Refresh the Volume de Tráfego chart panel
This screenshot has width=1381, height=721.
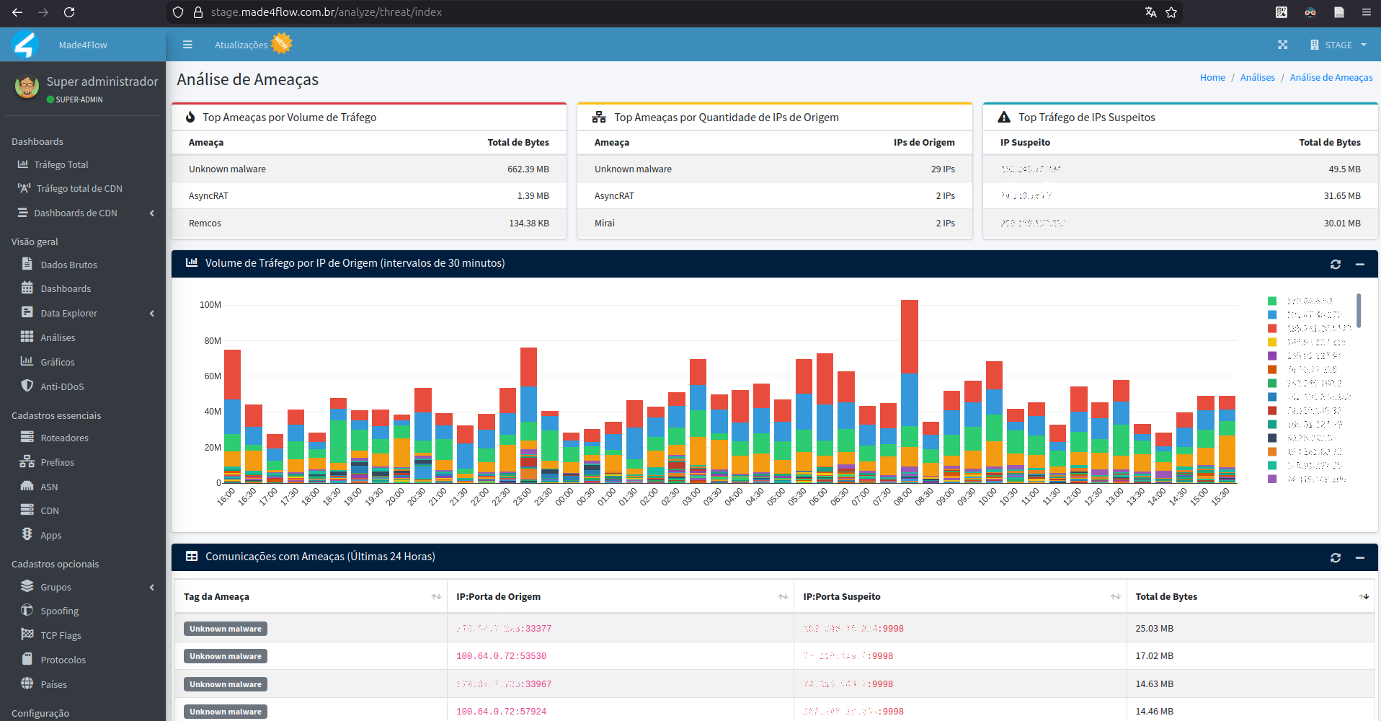pos(1335,265)
